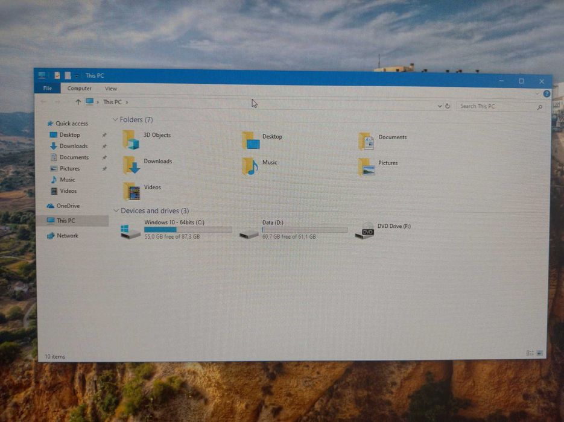Switch to large icons view in status bar

point(539,353)
